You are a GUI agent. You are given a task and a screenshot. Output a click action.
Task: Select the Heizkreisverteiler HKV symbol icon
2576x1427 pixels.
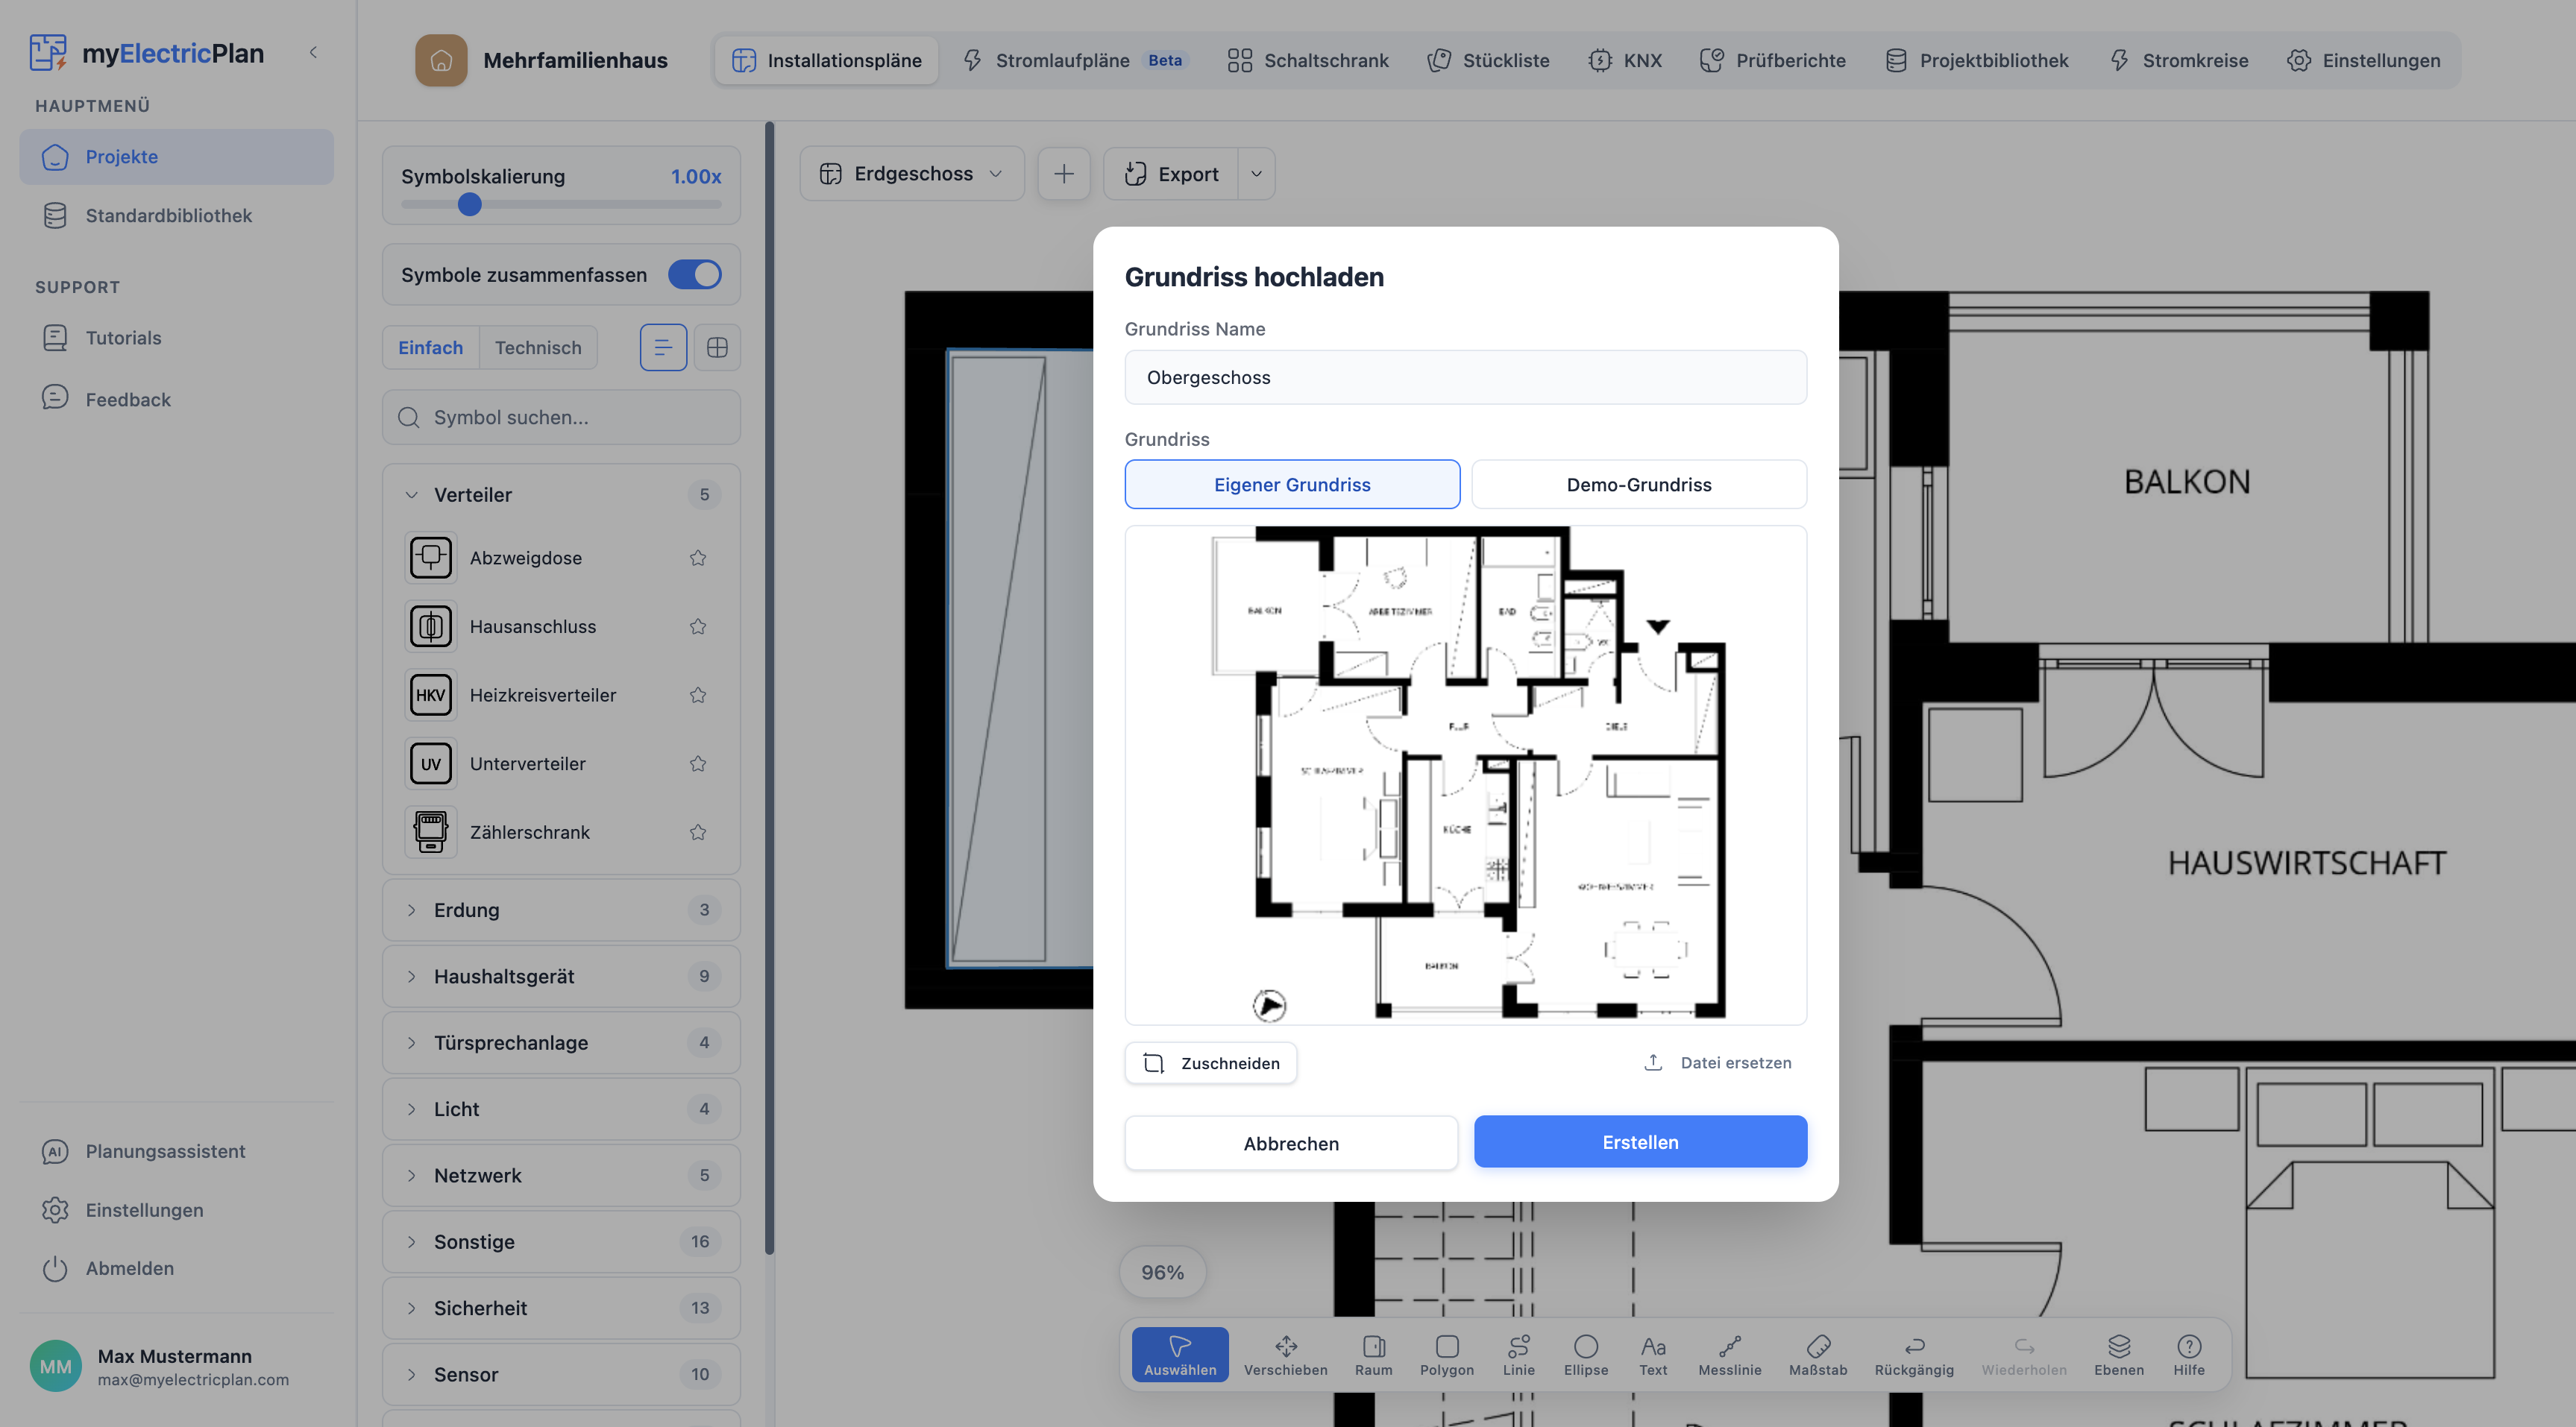(x=431, y=695)
